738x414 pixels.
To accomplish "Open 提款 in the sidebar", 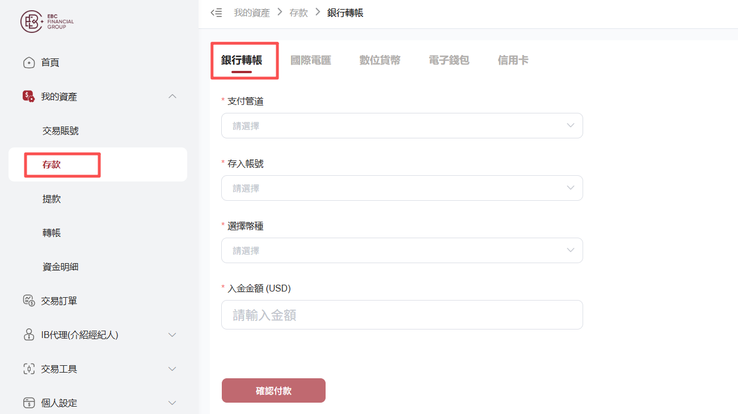I will click(x=52, y=199).
